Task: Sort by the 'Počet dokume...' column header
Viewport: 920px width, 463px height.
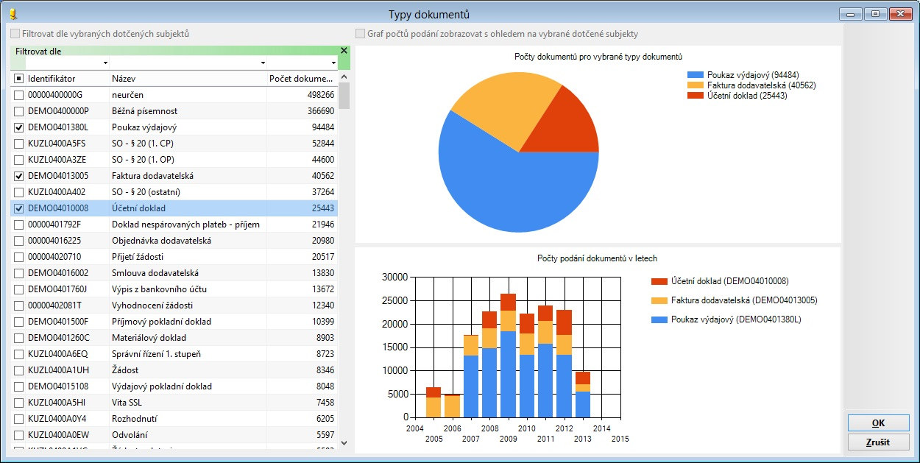Action: point(302,79)
